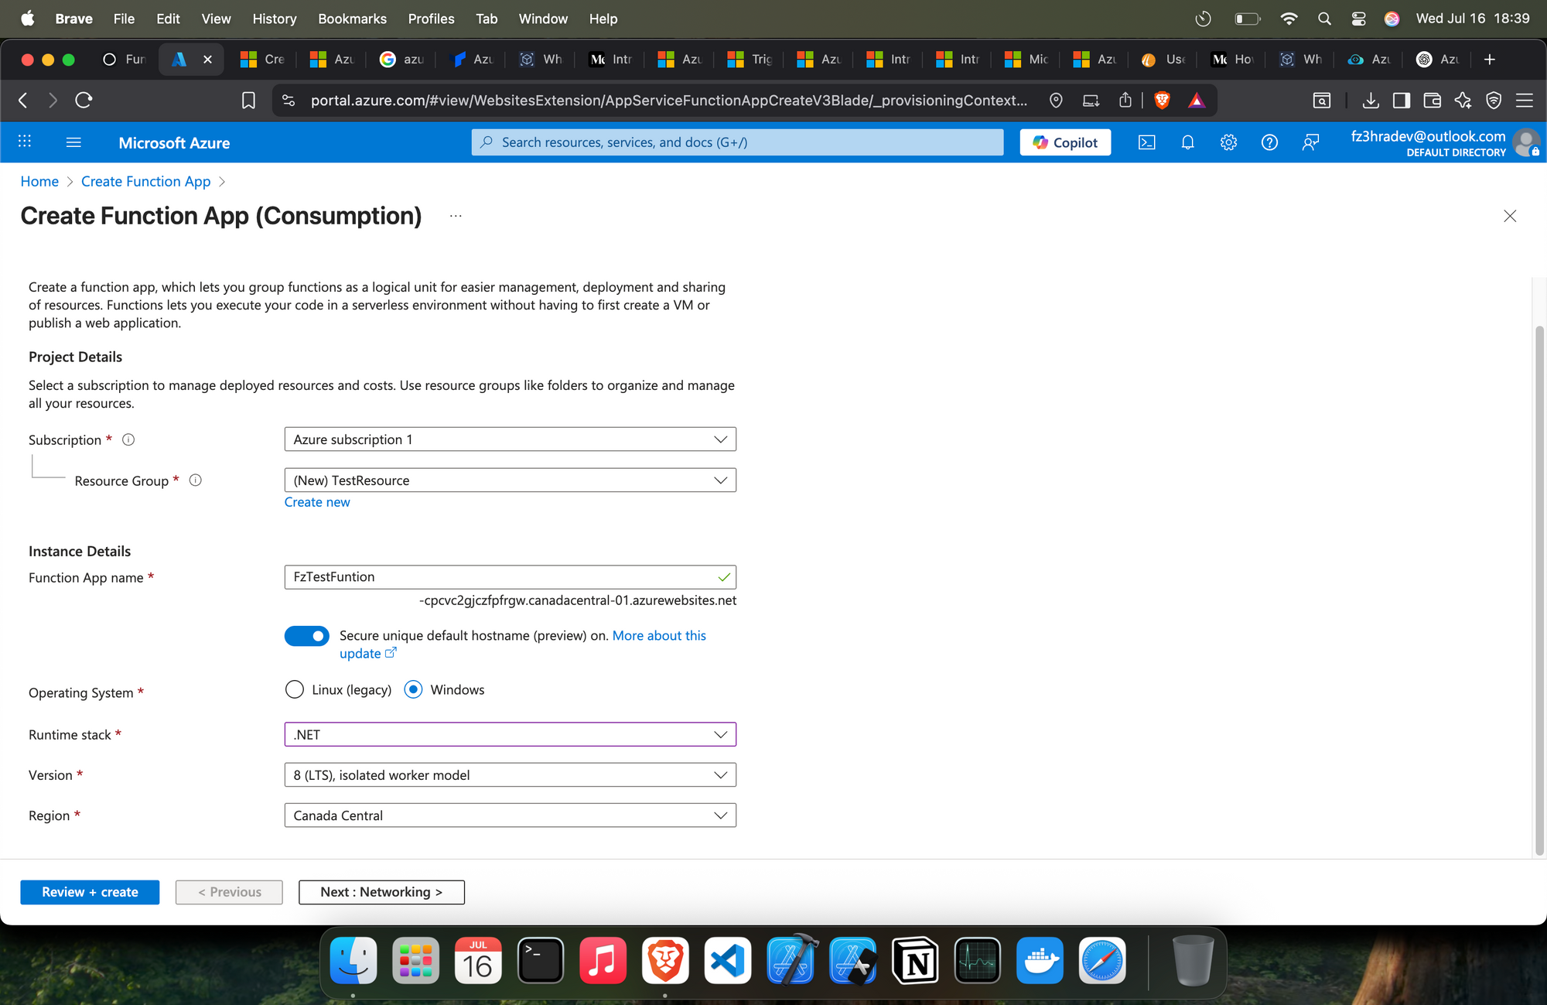The height and width of the screenshot is (1005, 1547).
Task: Open the ellipsis menu beside Create Function App title
Action: [x=456, y=216]
